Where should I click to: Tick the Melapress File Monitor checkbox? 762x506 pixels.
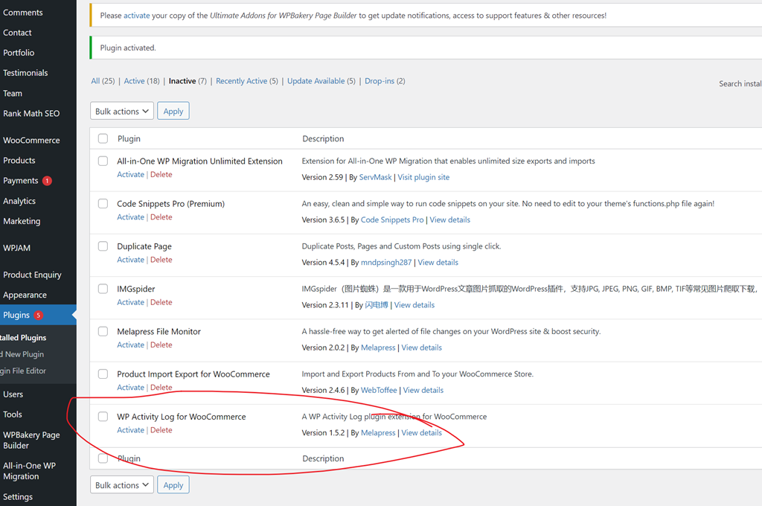(103, 331)
